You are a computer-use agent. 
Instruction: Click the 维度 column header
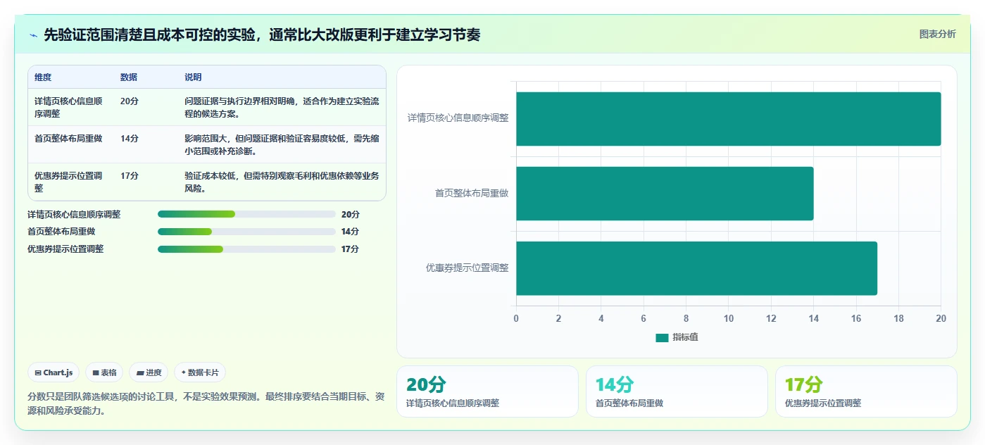[43, 77]
